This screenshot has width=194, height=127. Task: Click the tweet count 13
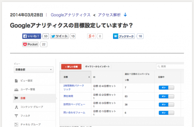(x=73, y=36)
